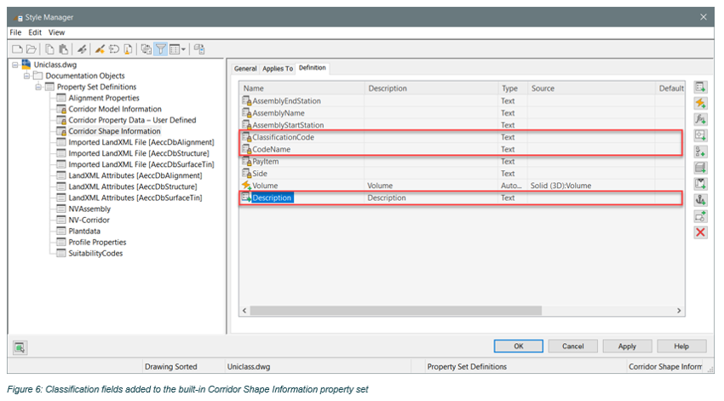Click the red X delete icon
The height and width of the screenshot is (401, 724).
tap(700, 232)
